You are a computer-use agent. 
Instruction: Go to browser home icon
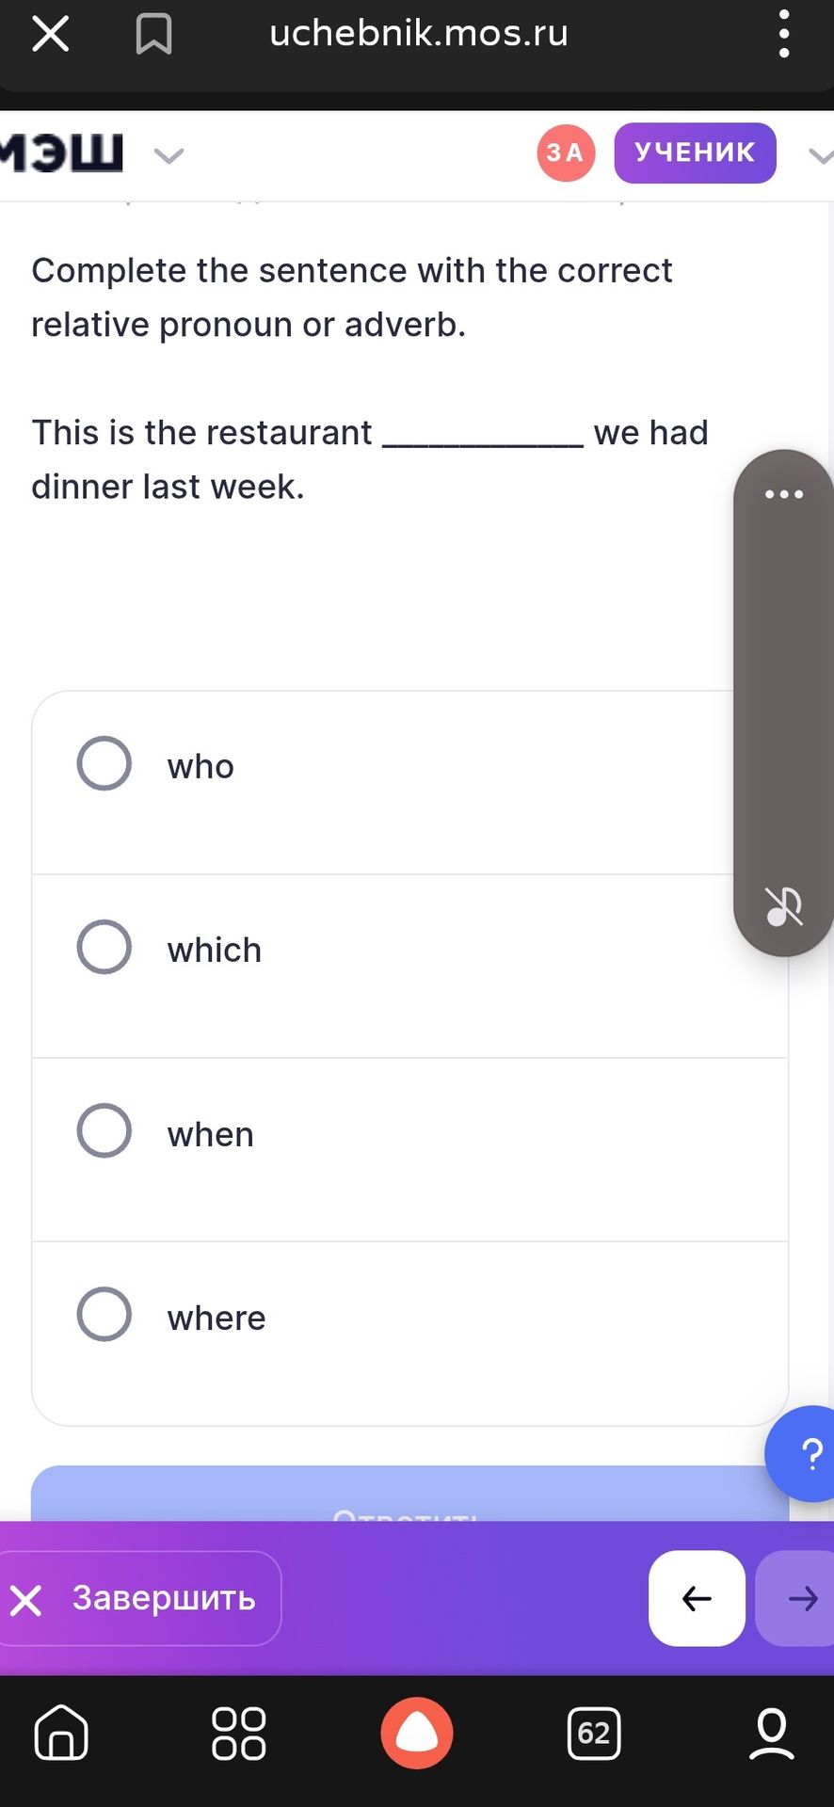click(x=61, y=1733)
